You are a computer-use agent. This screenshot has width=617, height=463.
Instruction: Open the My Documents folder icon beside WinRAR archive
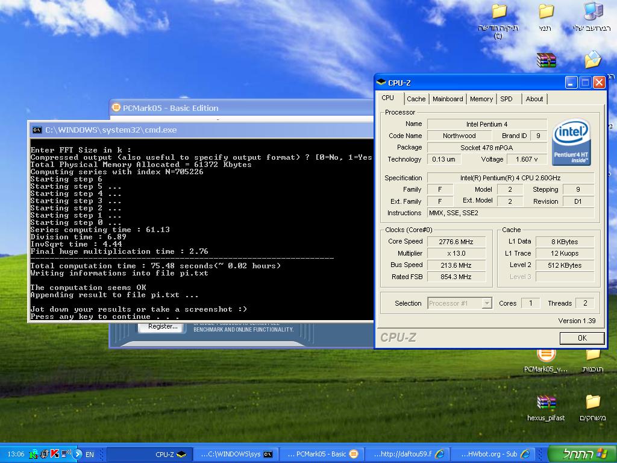click(x=592, y=59)
